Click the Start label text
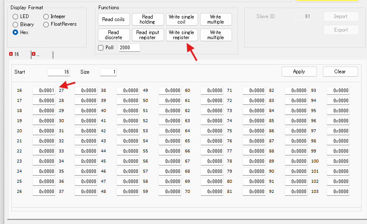Screen dimensions: 367x224 coord(20,72)
